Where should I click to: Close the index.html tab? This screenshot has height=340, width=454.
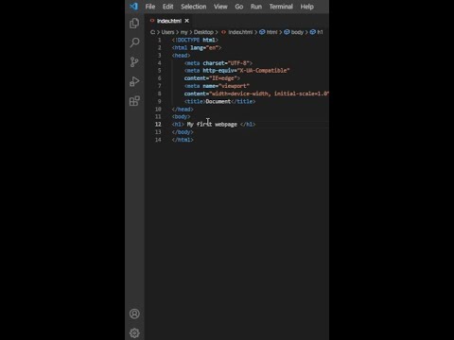[x=187, y=21]
